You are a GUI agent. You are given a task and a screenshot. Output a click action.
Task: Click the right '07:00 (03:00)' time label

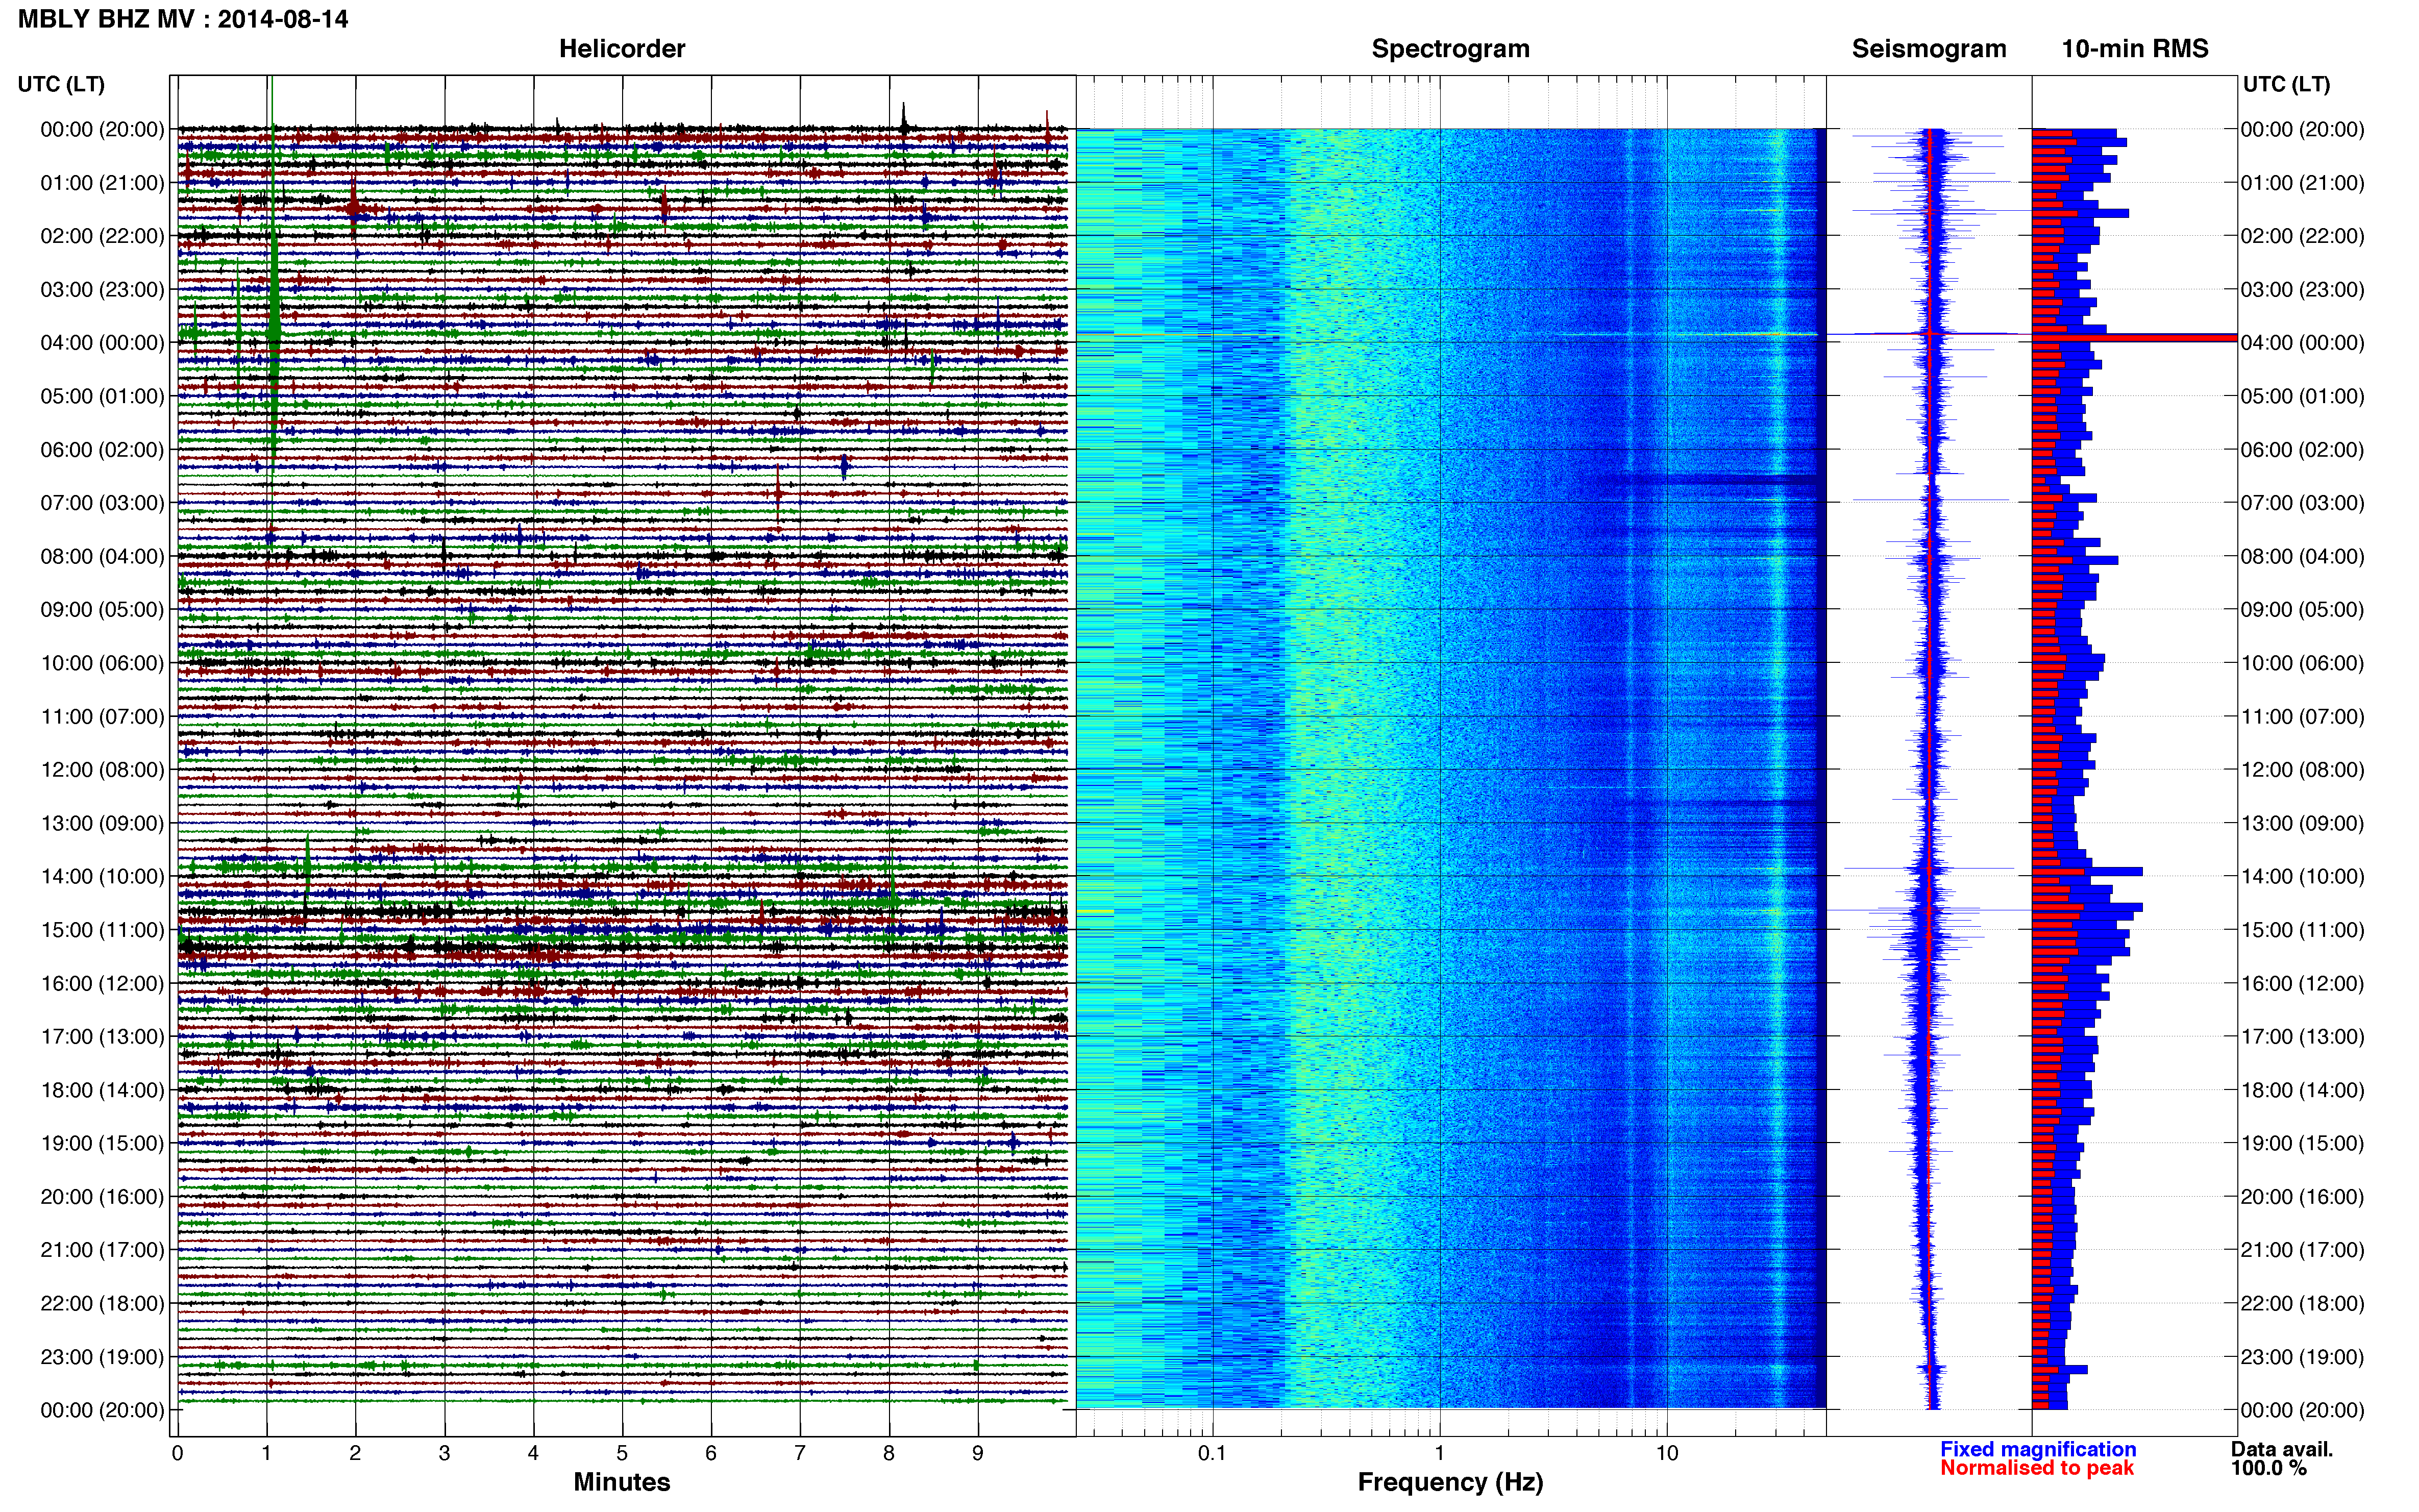tap(2303, 503)
